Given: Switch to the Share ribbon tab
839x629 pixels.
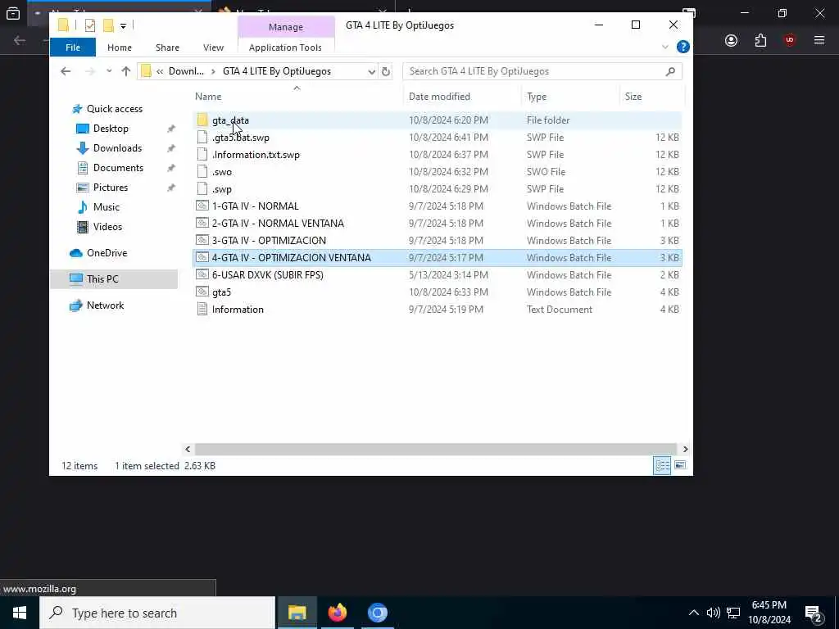Looking at the screenshot, I should pyautogui.click(x=167, y=48).
